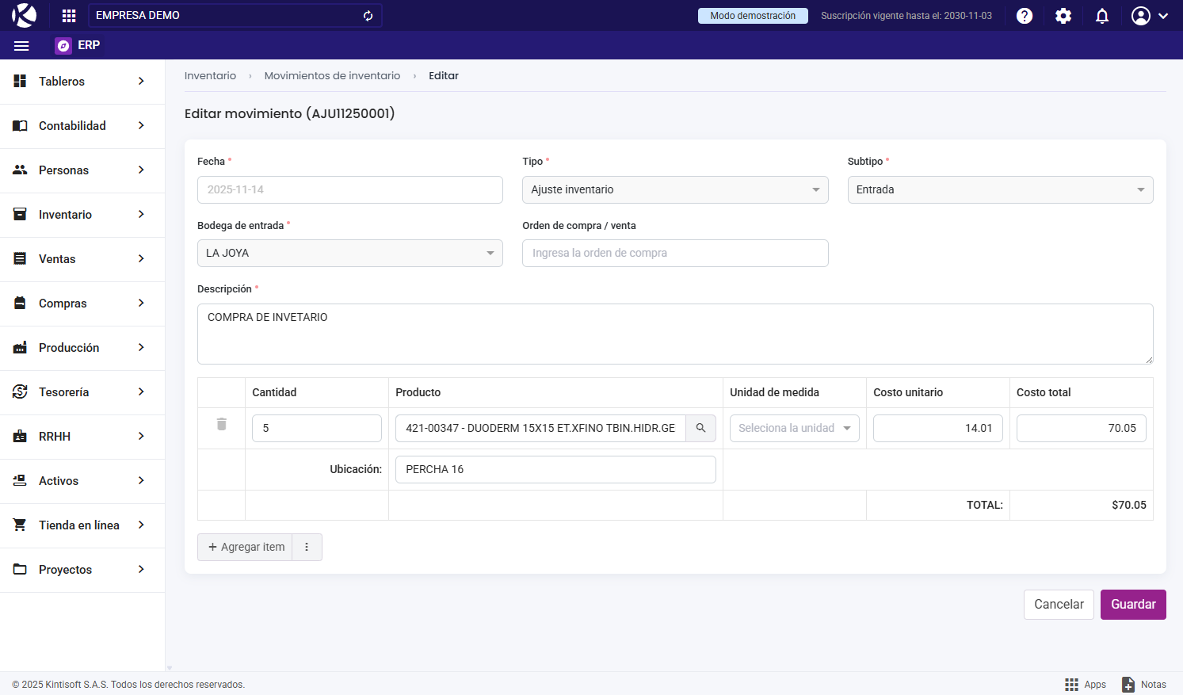This screenshot has height=695, width=1183.
Task: Click the Guardar button
Action: [1132, 605]
